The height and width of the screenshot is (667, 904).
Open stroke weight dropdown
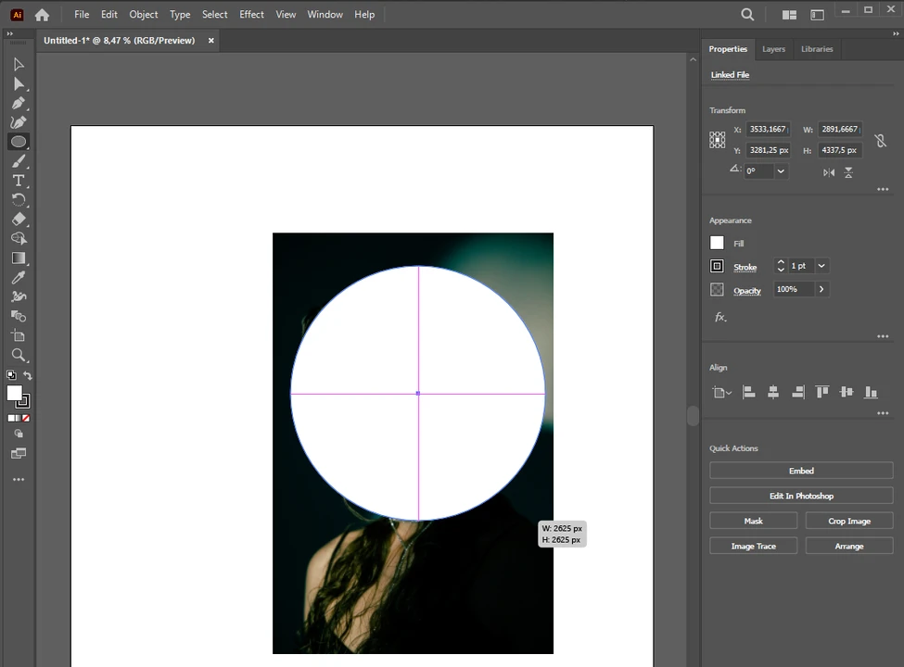pyautogui.click(x=821, y=266)
